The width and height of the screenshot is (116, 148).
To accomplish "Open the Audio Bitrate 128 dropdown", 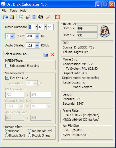I will pos(37,46).
